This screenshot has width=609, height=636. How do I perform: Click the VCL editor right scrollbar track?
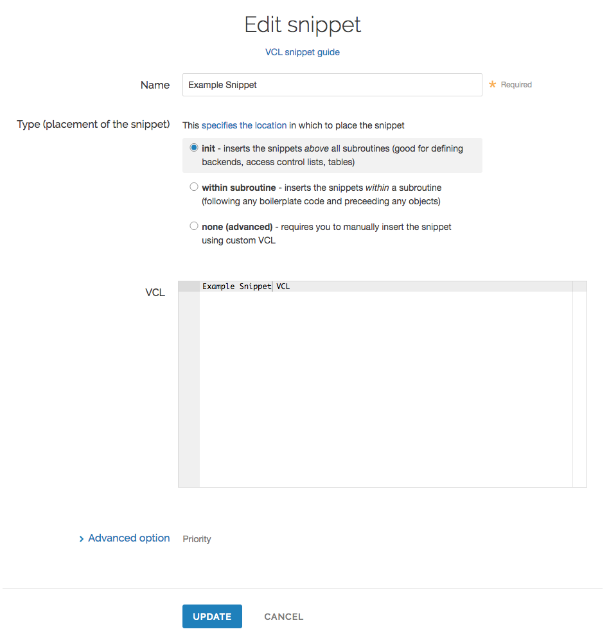(579, 385)
